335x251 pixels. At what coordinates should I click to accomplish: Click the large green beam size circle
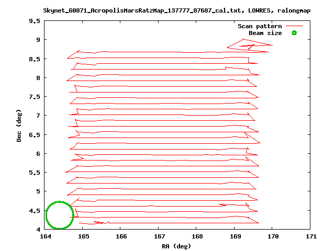(x=60, y=215)
